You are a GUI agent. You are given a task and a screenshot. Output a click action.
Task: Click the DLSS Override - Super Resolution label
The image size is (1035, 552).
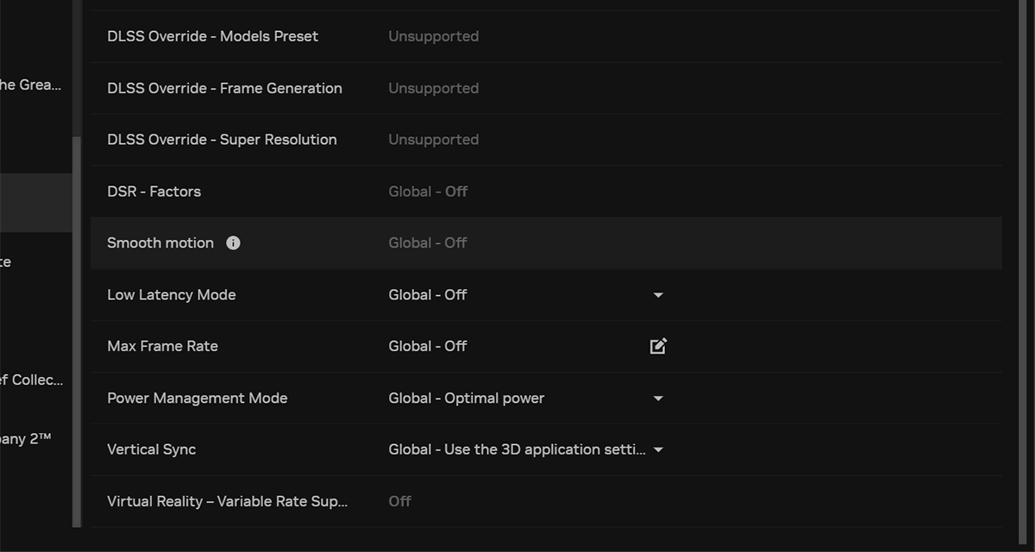coord(222,140)
